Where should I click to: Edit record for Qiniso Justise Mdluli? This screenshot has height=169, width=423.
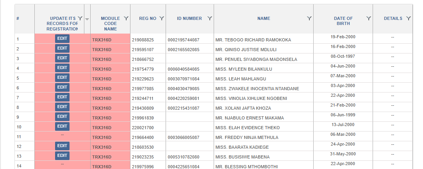click(x=62, y=48)
